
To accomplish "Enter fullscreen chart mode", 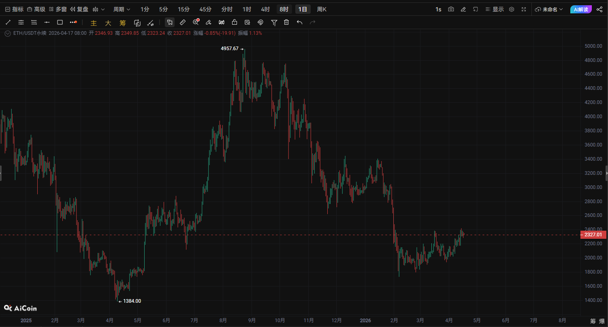I will [x=524, y=9].
